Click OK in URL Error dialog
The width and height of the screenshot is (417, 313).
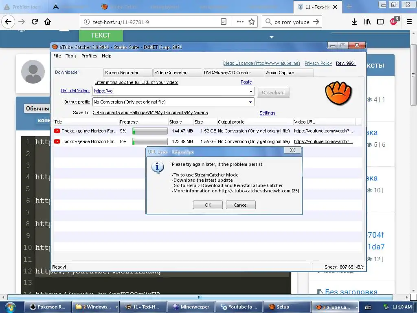pos(208,205)
